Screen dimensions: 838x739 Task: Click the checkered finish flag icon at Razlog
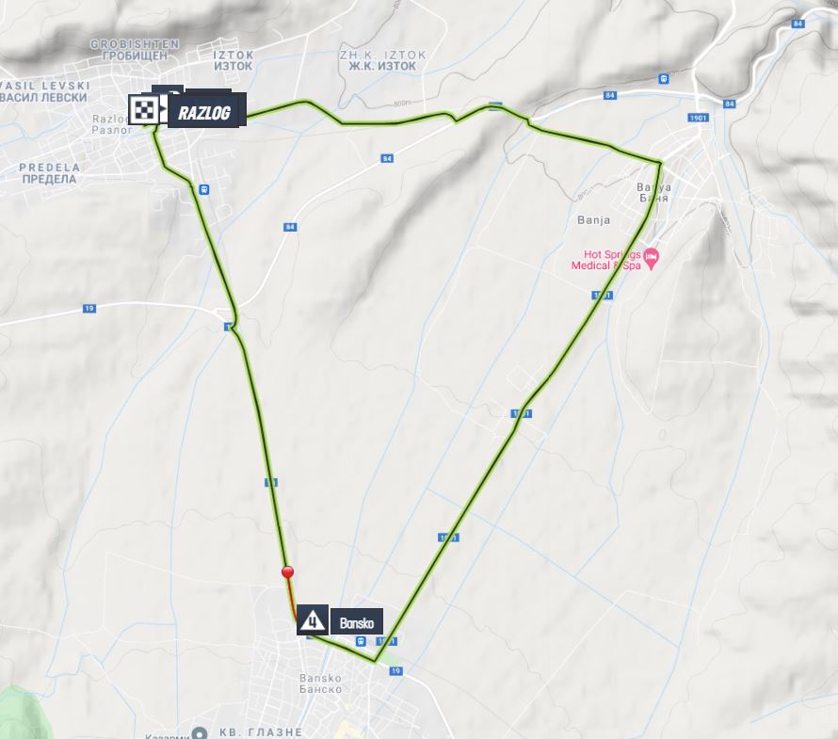click(x=144, y=110)
